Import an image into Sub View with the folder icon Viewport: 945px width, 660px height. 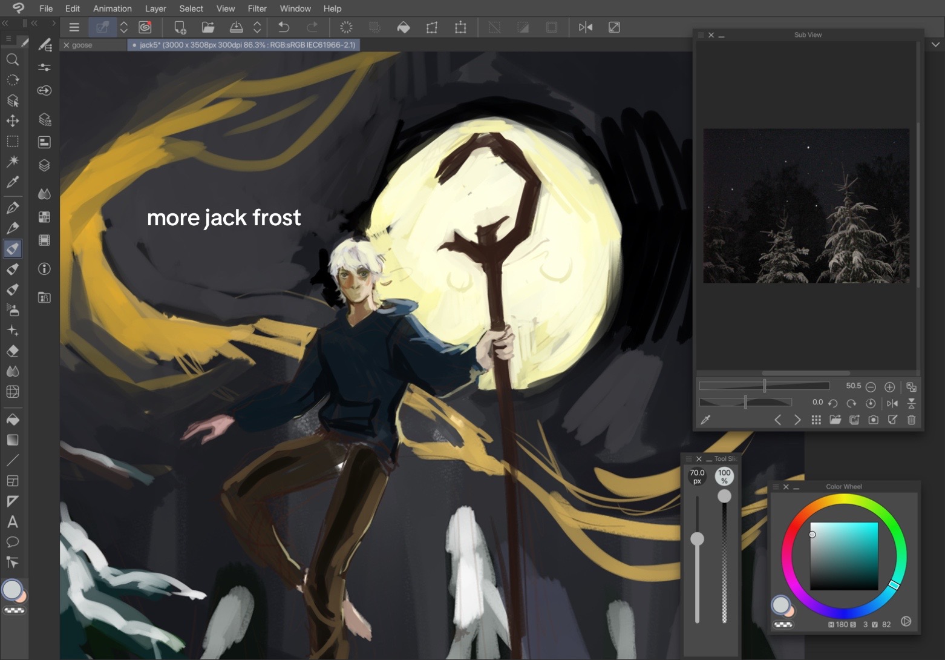[835, 420]
